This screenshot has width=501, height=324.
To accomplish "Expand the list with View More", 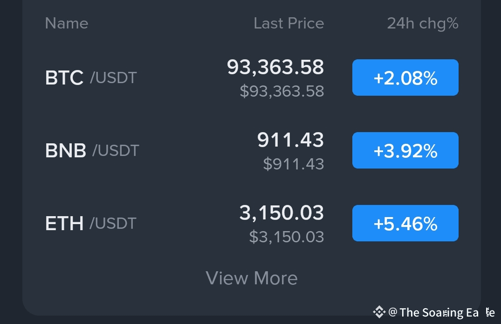I will [252, 278].
